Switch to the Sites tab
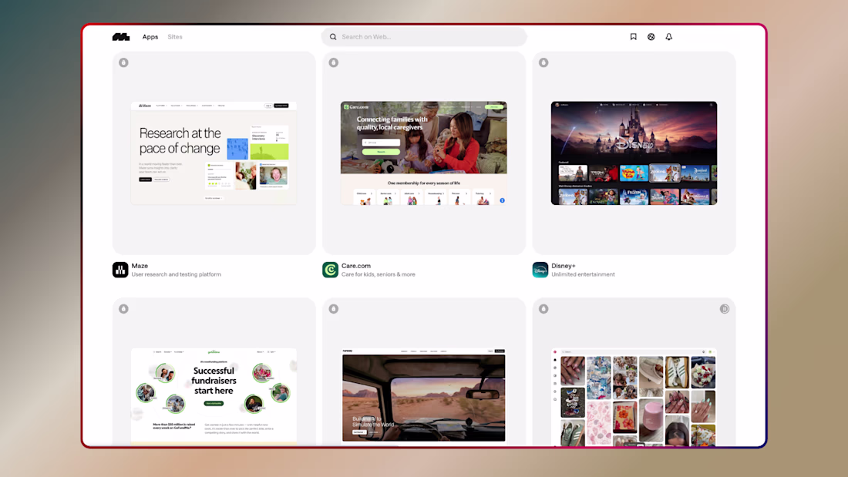This screenshot has height=477, width=848. (x=175, y=37)
